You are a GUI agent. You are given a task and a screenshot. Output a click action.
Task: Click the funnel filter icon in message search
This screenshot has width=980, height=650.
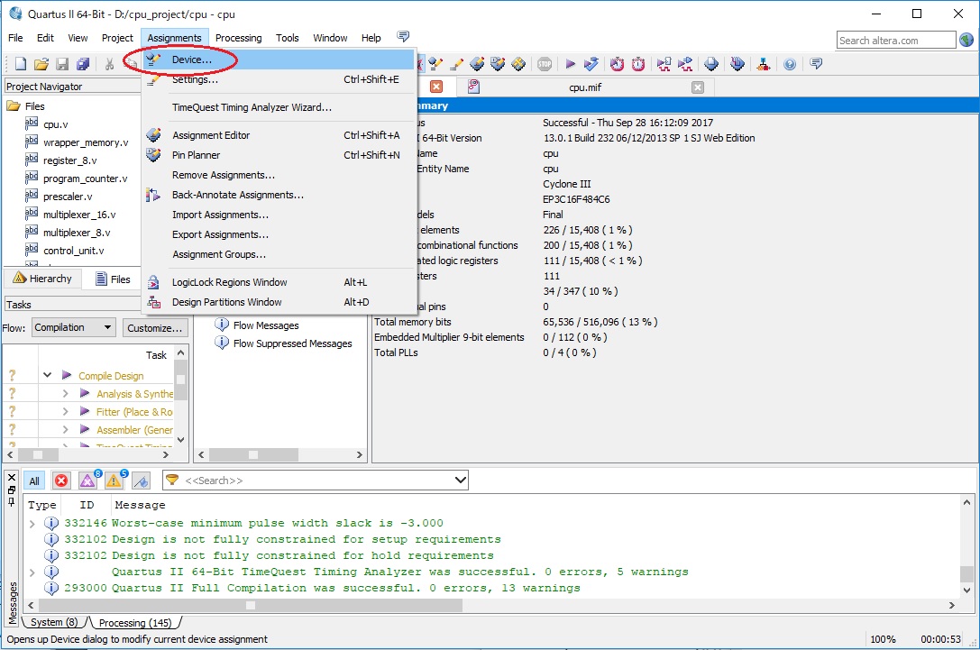pyautogui.click(x=172, y=480)
